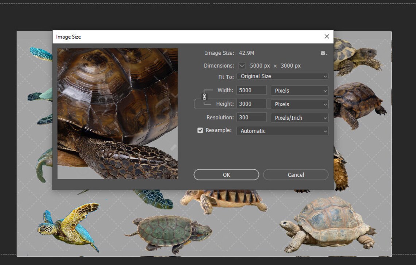This screenshot has height=265, width=416.
Task: Open the Width units Pixels dropdown
Action: tap(299, 91)
